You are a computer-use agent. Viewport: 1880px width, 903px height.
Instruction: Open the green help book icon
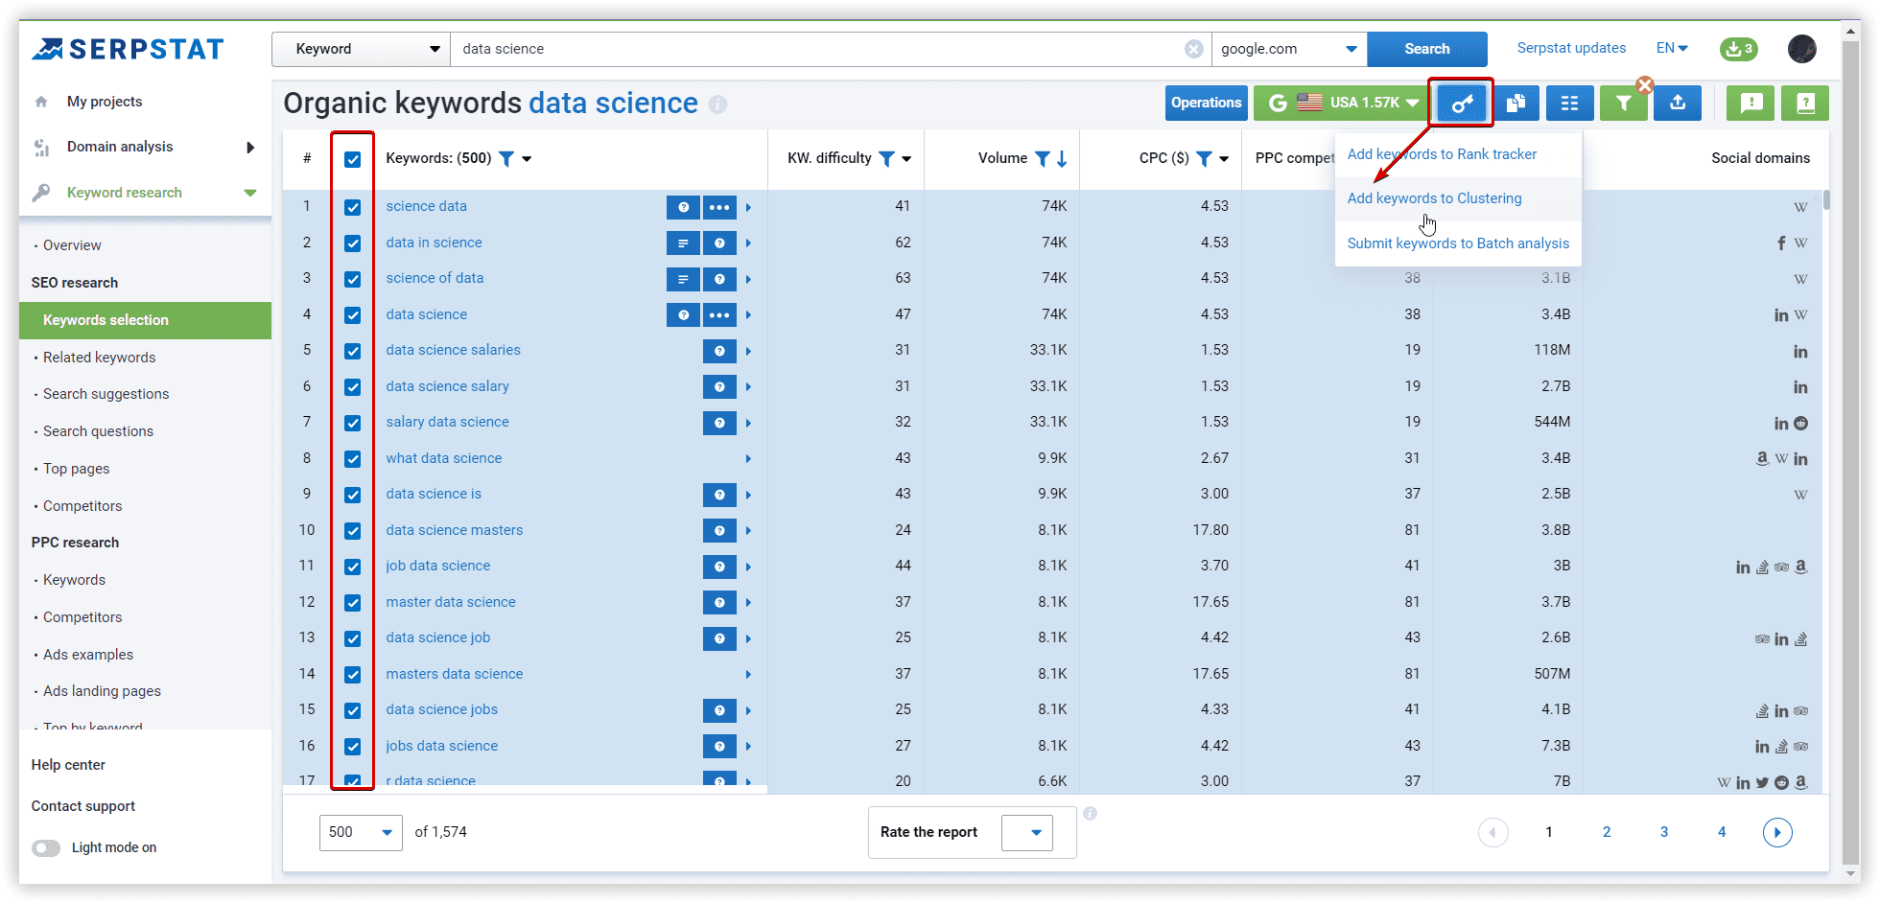pos(1804,104)
